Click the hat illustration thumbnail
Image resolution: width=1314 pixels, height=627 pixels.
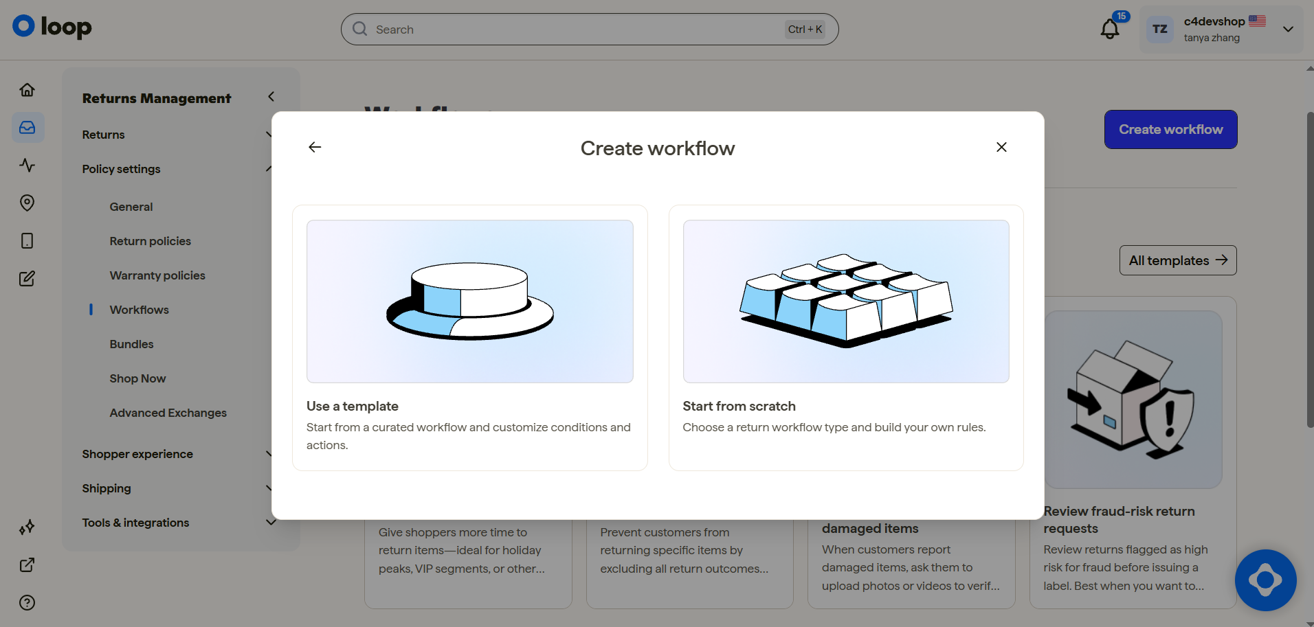pos(470,301)
